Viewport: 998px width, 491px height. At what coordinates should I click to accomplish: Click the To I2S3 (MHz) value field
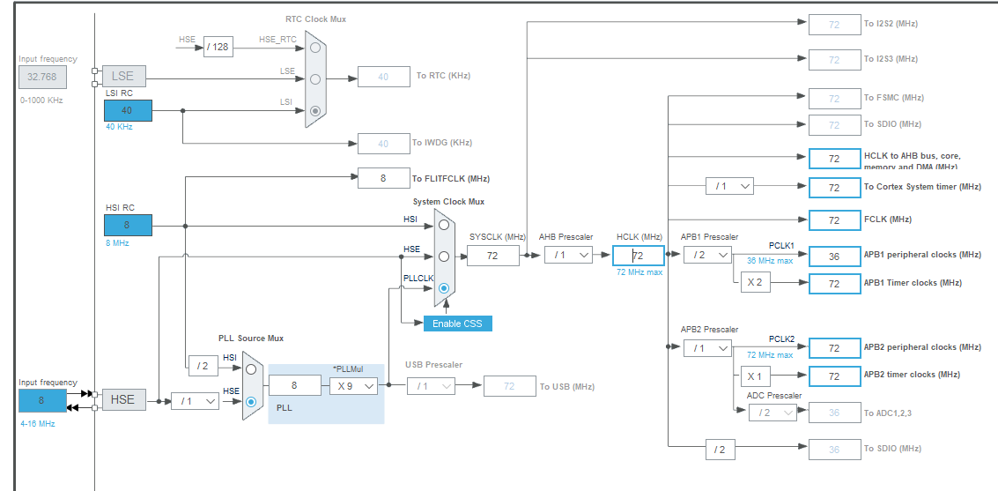[x=834, y=60]
